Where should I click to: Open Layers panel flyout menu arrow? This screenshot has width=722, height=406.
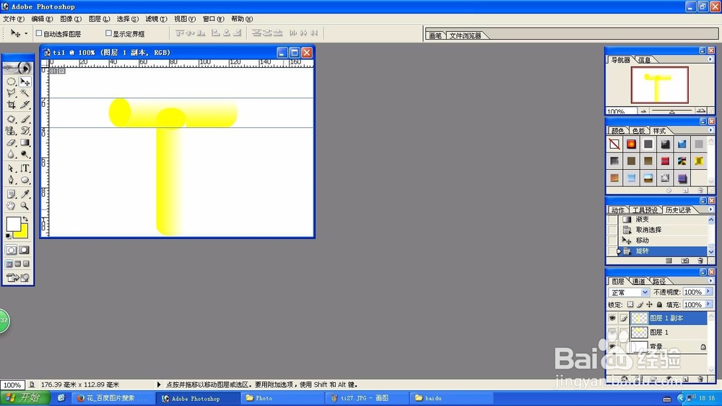pos(710,280)
